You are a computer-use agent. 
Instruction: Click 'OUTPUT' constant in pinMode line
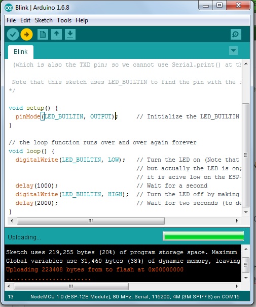(x=101, y=117)
